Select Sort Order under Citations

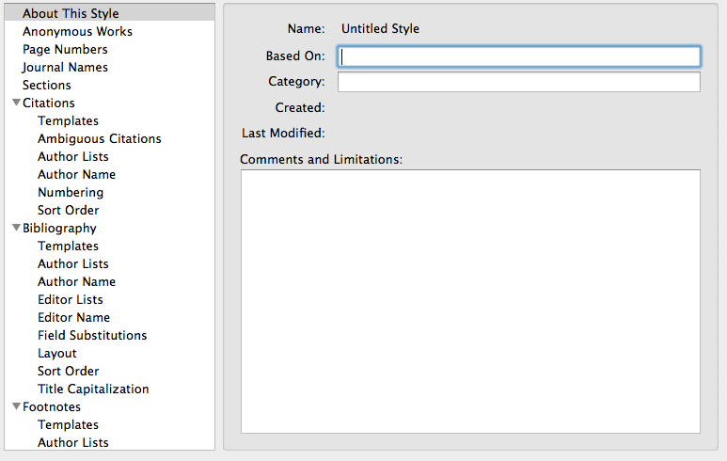[x=68, y=210]
